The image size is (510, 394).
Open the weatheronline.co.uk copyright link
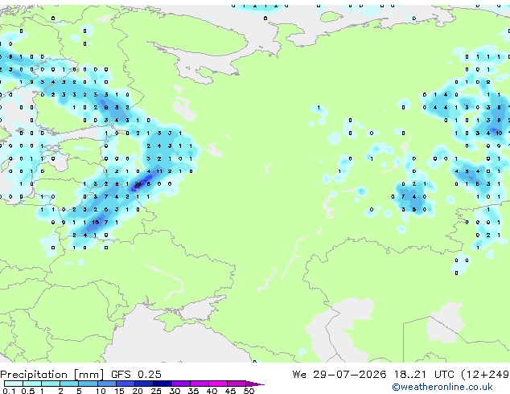point(442,387)
